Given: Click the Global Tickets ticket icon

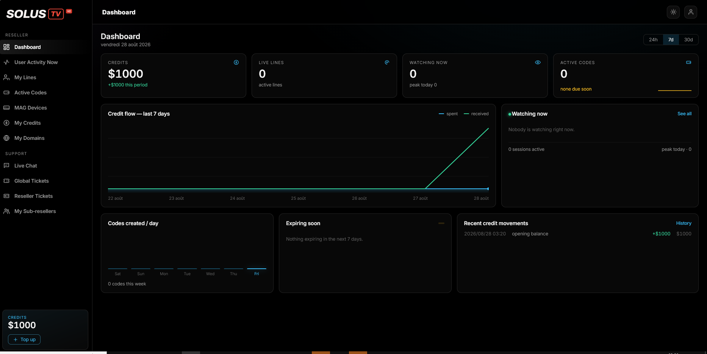Looking at the screenshot, I should pyautogui.click(x=6, y=181).
